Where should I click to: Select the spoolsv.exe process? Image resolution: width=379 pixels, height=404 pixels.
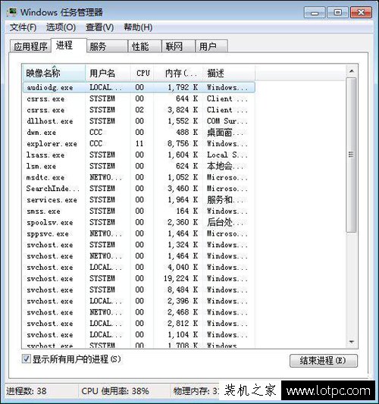coord(139,222)
